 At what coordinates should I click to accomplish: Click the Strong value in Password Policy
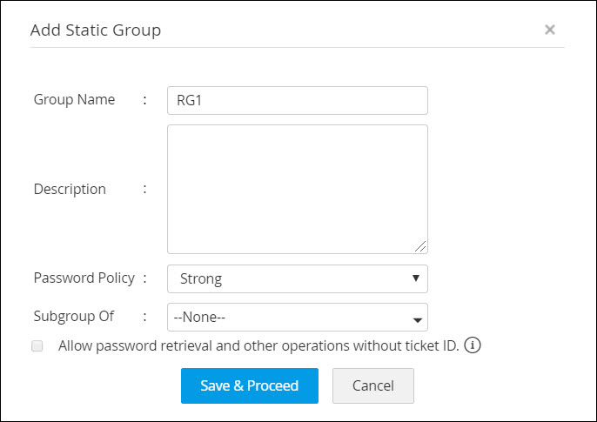coord(201,279)
